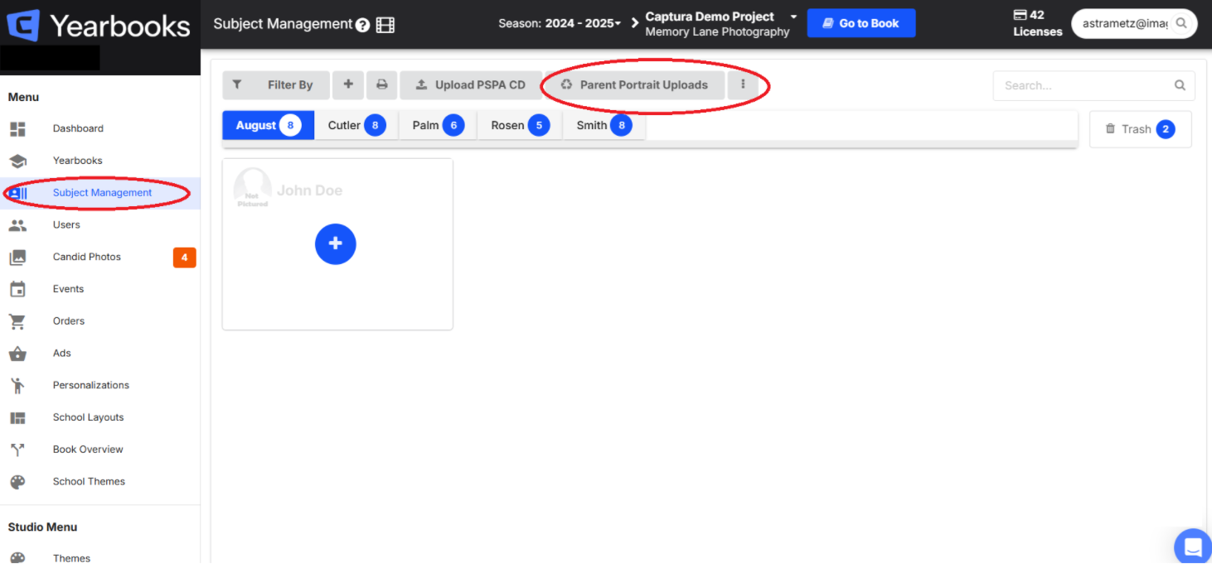This screenshot has width=1212, height=578.
Task: Click the John Doe Not Pictured avatar
Action: [x=253, y=188]
